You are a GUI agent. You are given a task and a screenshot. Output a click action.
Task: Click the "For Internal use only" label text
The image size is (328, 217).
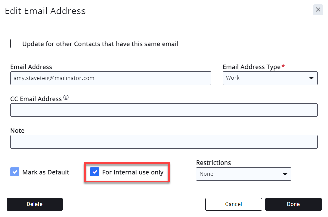pos(133,172)
